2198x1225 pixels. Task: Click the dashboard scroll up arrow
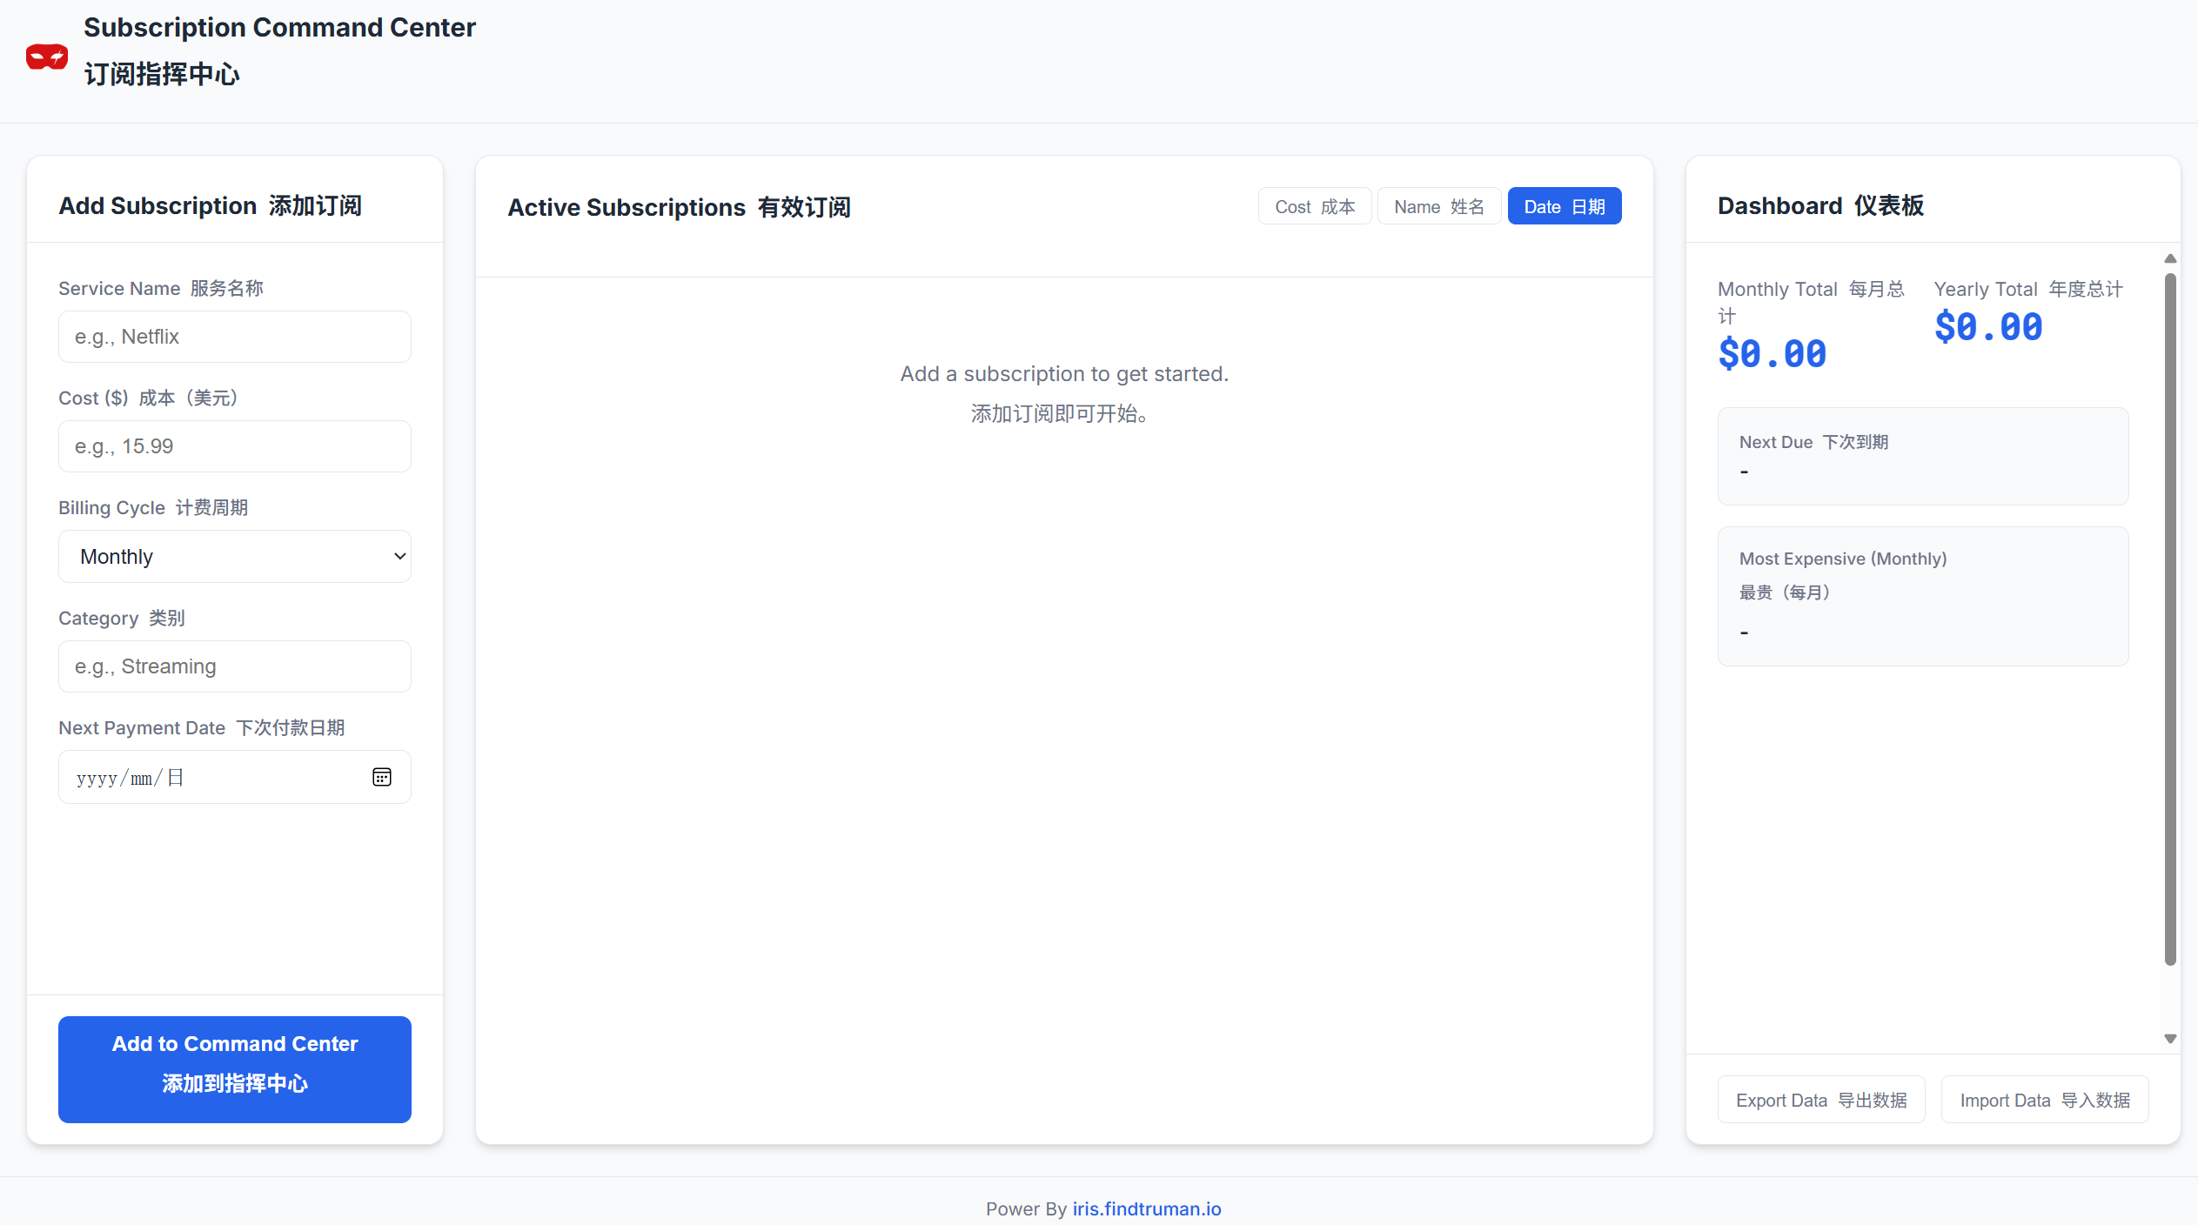point(2170,258)
